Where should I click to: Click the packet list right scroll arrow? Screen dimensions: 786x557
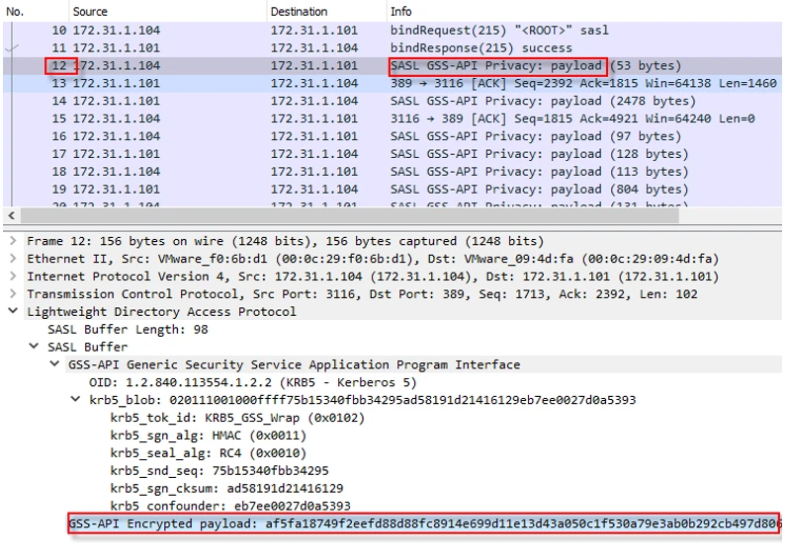[777, 216]
